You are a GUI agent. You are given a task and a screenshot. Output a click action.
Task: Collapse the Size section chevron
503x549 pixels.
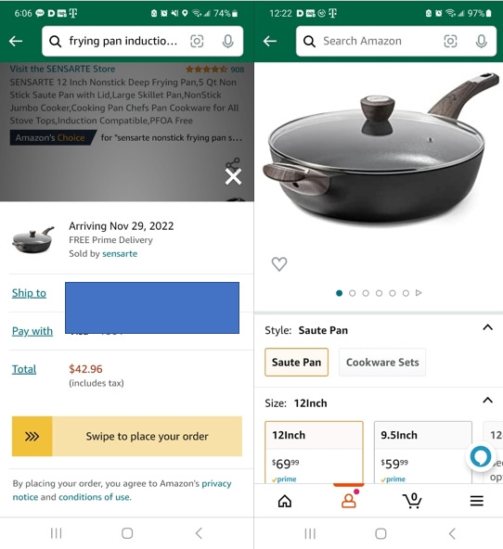tap(487, 401)
